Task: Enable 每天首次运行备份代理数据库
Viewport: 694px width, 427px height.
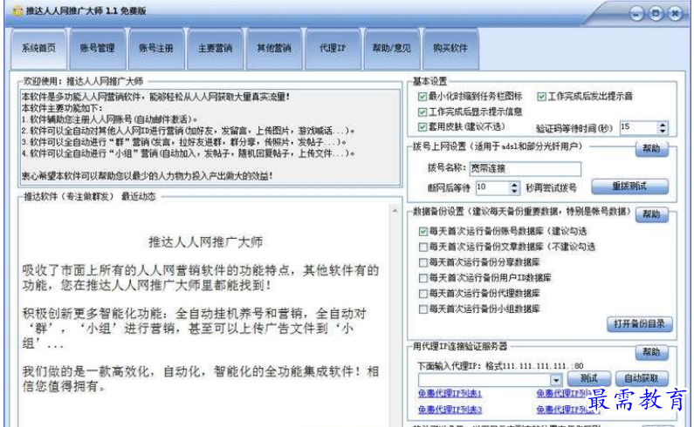Action: tap(423, 294)
